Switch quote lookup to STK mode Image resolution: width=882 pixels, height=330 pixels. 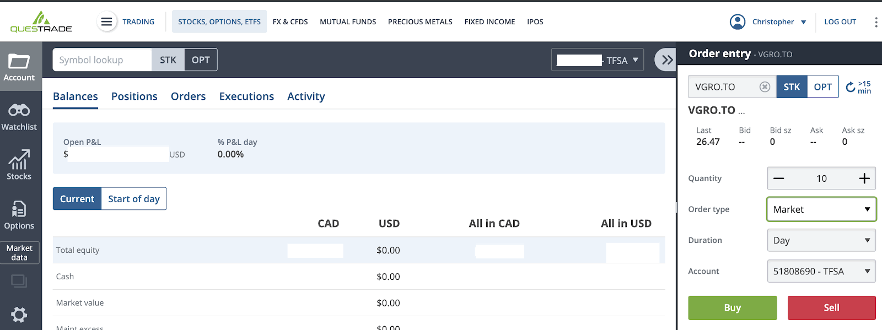[x=168, y=59]
